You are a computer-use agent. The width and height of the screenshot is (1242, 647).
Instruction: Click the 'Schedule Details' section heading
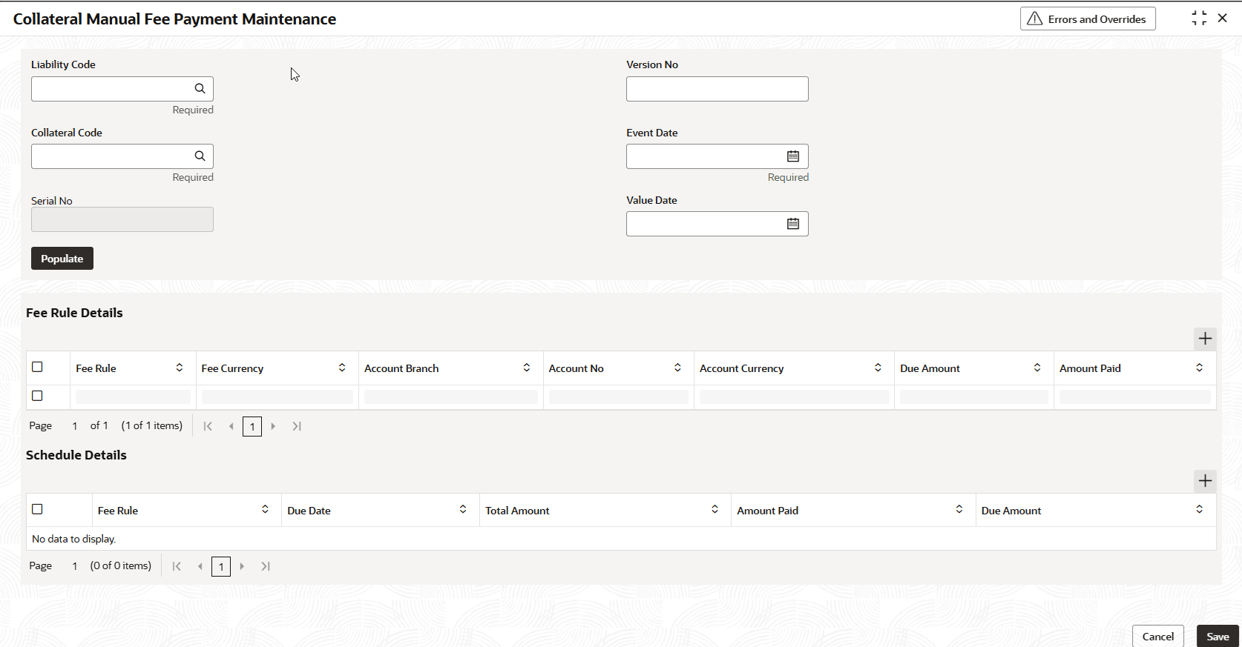click(76, 455)
